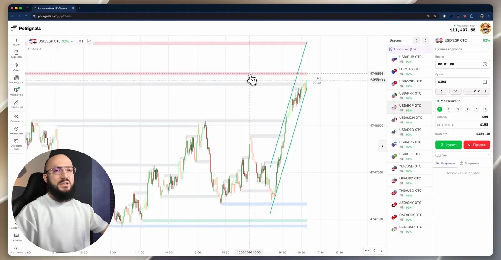Open the M1 timeframe selector
Viewport: 501px width, 260px height.
click(81, 41)
